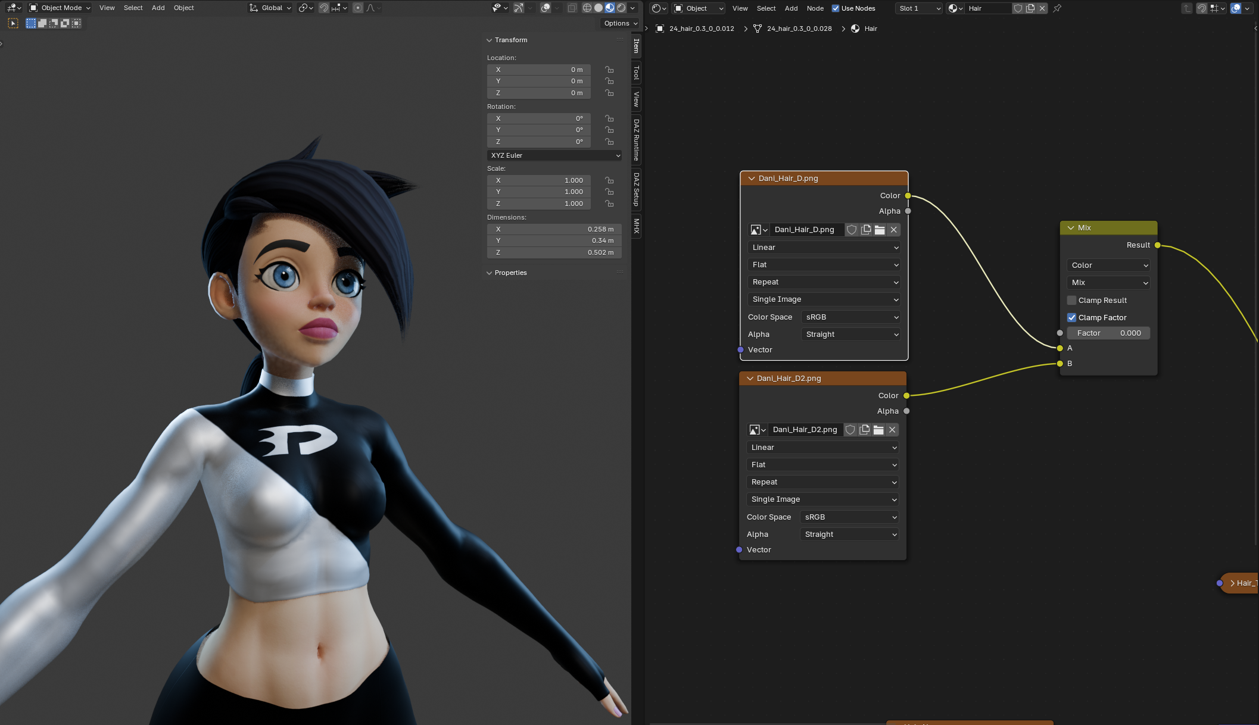Toggle X-ray in the 3D viewport
Image resolution: width=1259 pixels, height=725 pixels.
[x=572, y=8]
